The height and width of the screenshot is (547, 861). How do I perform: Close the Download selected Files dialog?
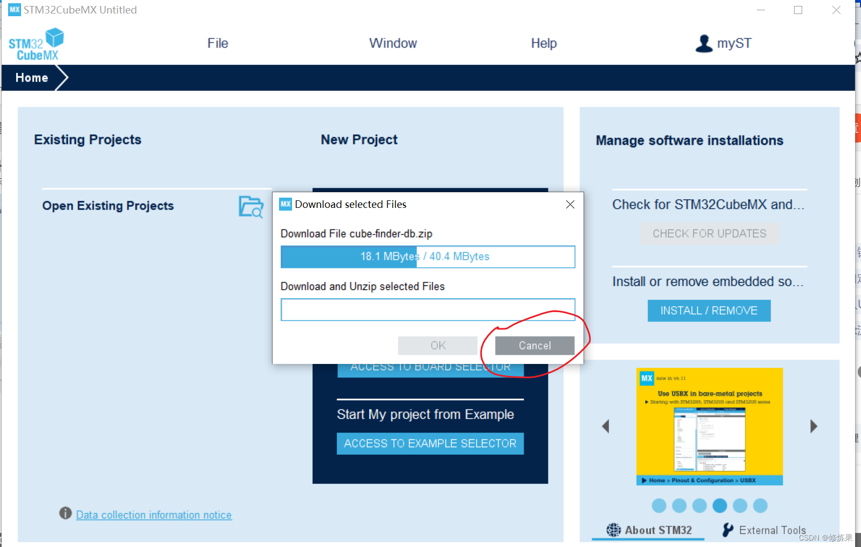(x=570, y=204)
